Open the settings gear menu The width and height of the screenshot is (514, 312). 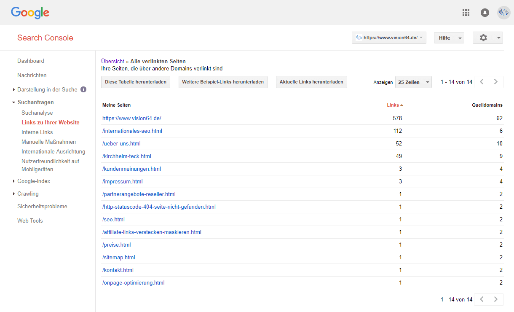(x=488, y=38)
